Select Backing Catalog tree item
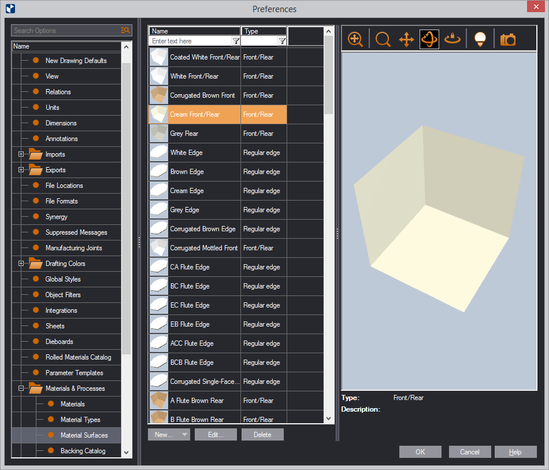 point(83,451)
